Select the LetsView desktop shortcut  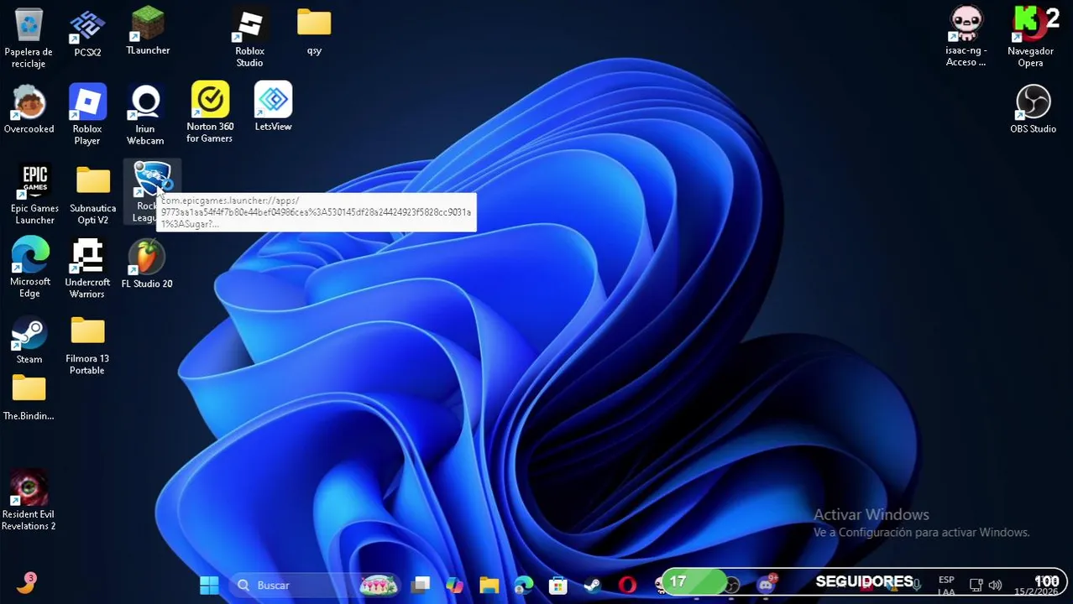click(273, 107)
